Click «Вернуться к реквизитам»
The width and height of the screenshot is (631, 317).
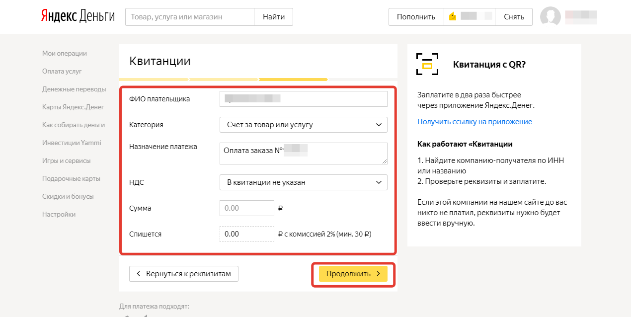pyautogui.click(x=183, y=273)
